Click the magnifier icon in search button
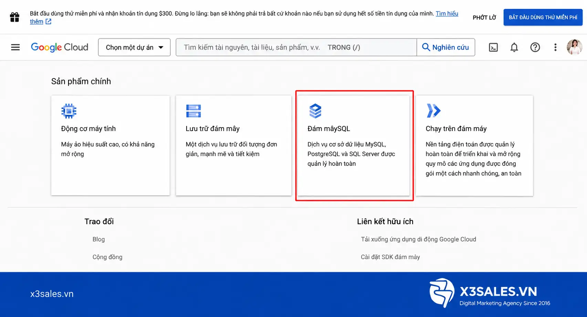This screenshot has height=317, width=587. 426,47
